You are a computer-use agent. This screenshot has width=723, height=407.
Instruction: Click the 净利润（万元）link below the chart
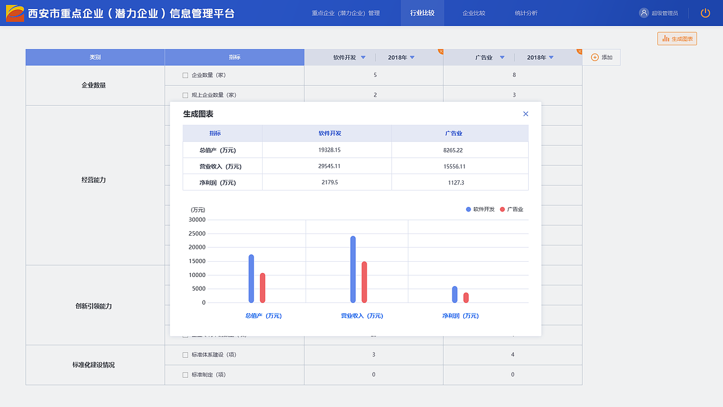pyautogui.click(x=460, y=316)
